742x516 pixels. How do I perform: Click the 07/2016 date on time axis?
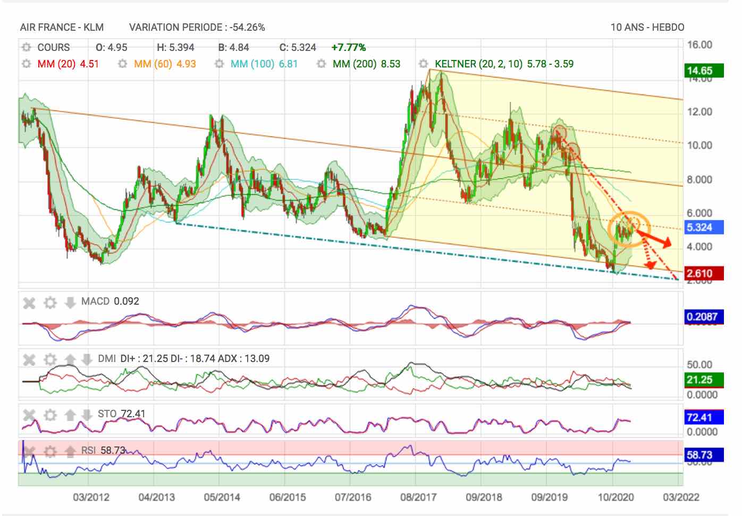point(353,497)
